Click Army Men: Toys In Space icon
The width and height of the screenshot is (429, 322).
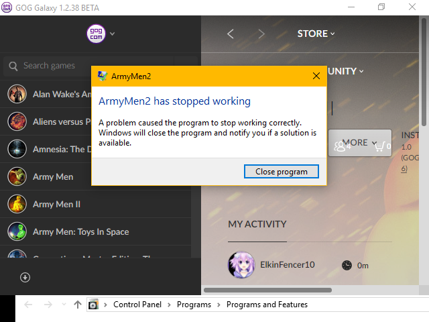(17, 231)
